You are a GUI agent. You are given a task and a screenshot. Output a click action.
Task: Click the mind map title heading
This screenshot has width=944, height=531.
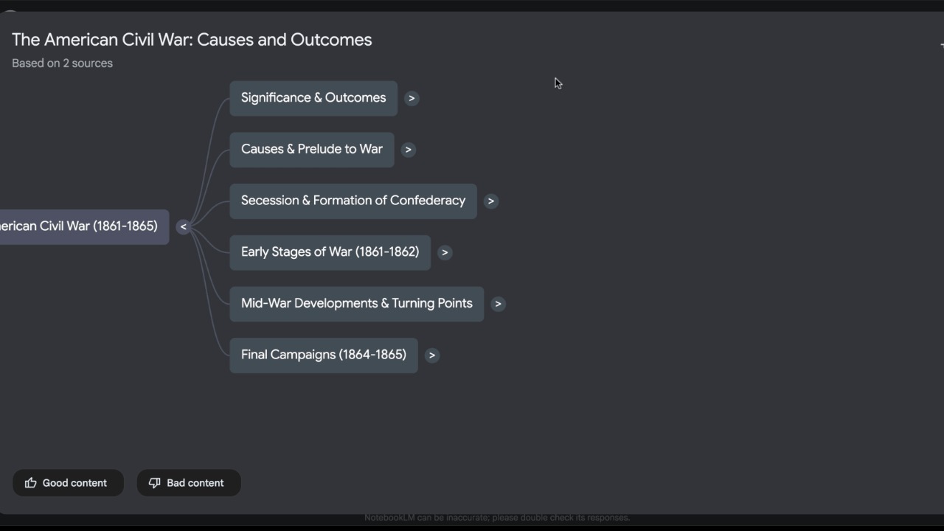[x=192, y=40]
